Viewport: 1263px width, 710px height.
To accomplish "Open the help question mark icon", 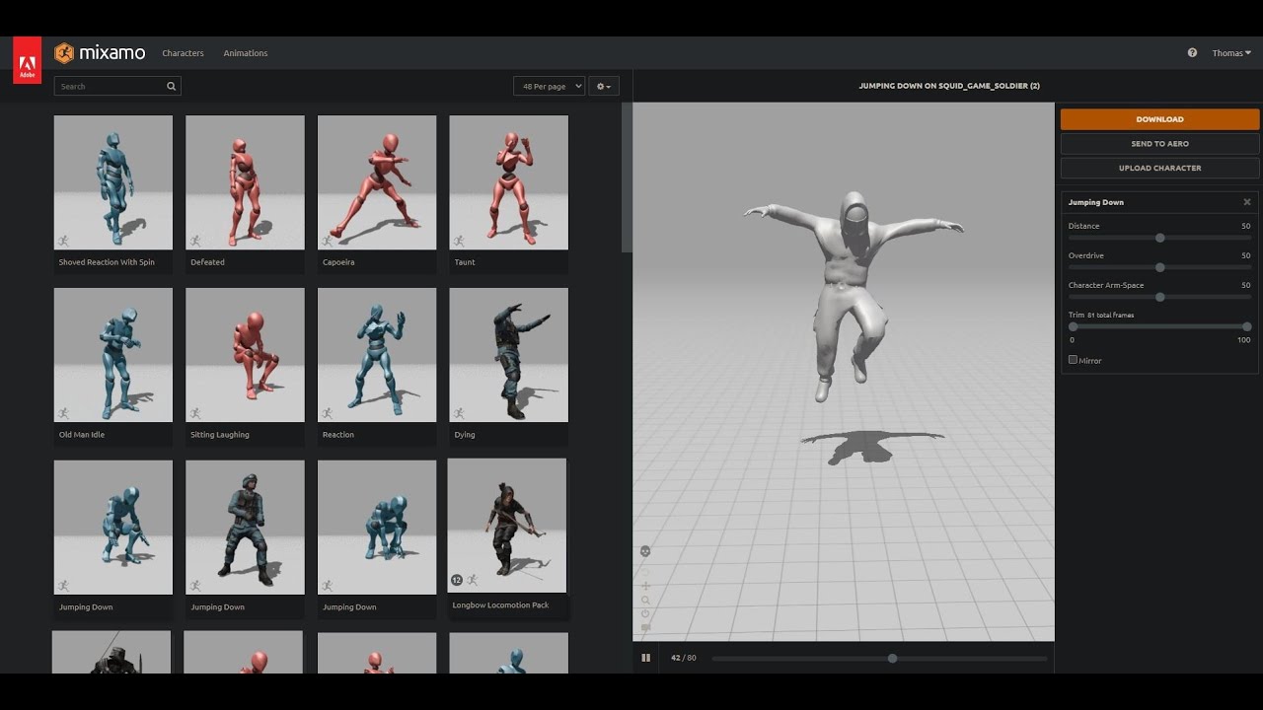I will coord(1192,53).
